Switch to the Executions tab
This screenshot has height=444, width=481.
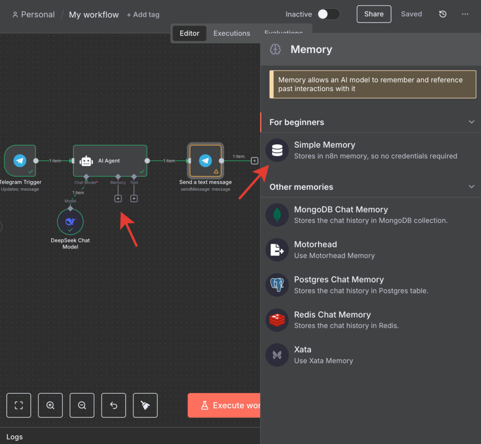point(232,33)
